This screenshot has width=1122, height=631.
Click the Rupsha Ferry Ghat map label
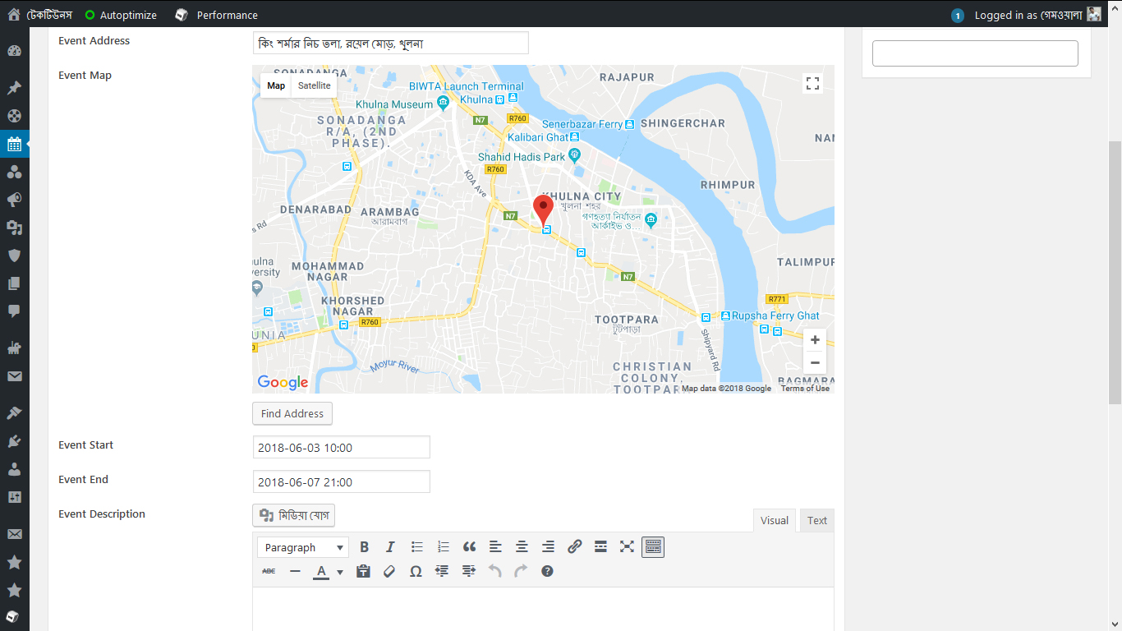point(775,315)
